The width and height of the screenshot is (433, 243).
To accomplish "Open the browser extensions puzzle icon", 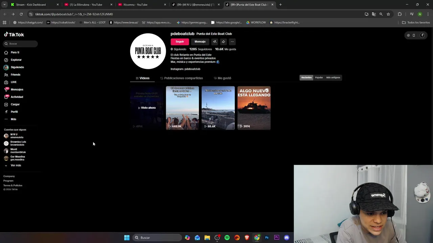I will 400,14.
